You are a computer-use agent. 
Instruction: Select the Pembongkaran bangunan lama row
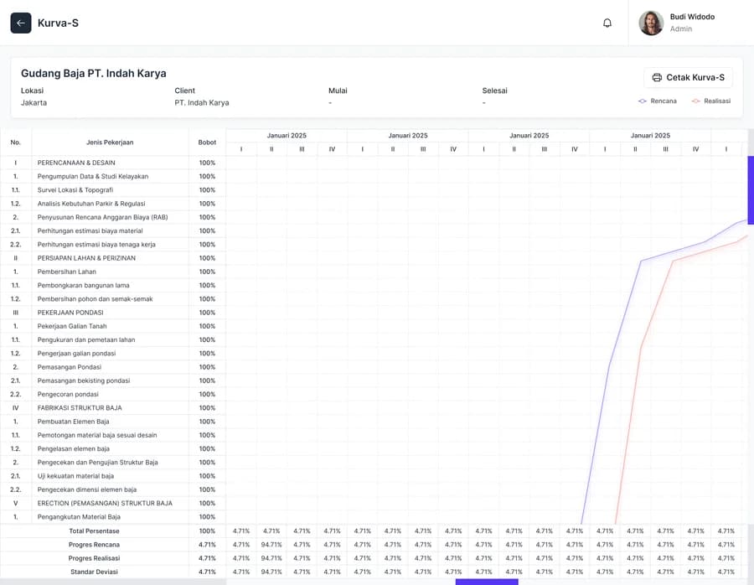click(x=113, y=285)
